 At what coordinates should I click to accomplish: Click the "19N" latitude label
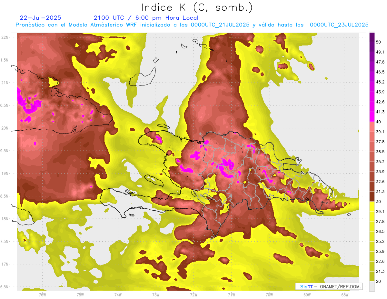click(x=5, y=174)
